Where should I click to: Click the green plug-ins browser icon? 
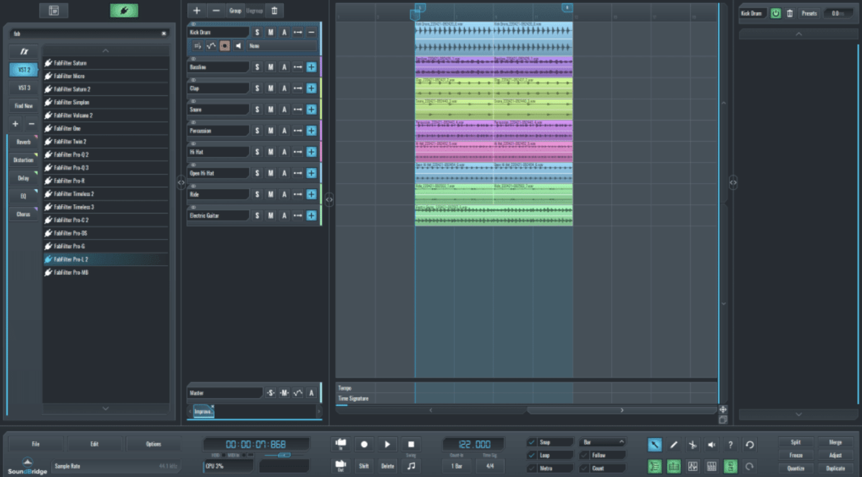[x=124, y=10]
